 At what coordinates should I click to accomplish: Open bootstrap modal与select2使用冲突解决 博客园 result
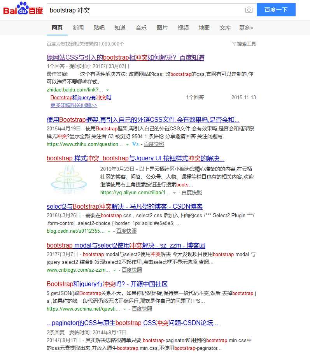[x=126, y=246]
